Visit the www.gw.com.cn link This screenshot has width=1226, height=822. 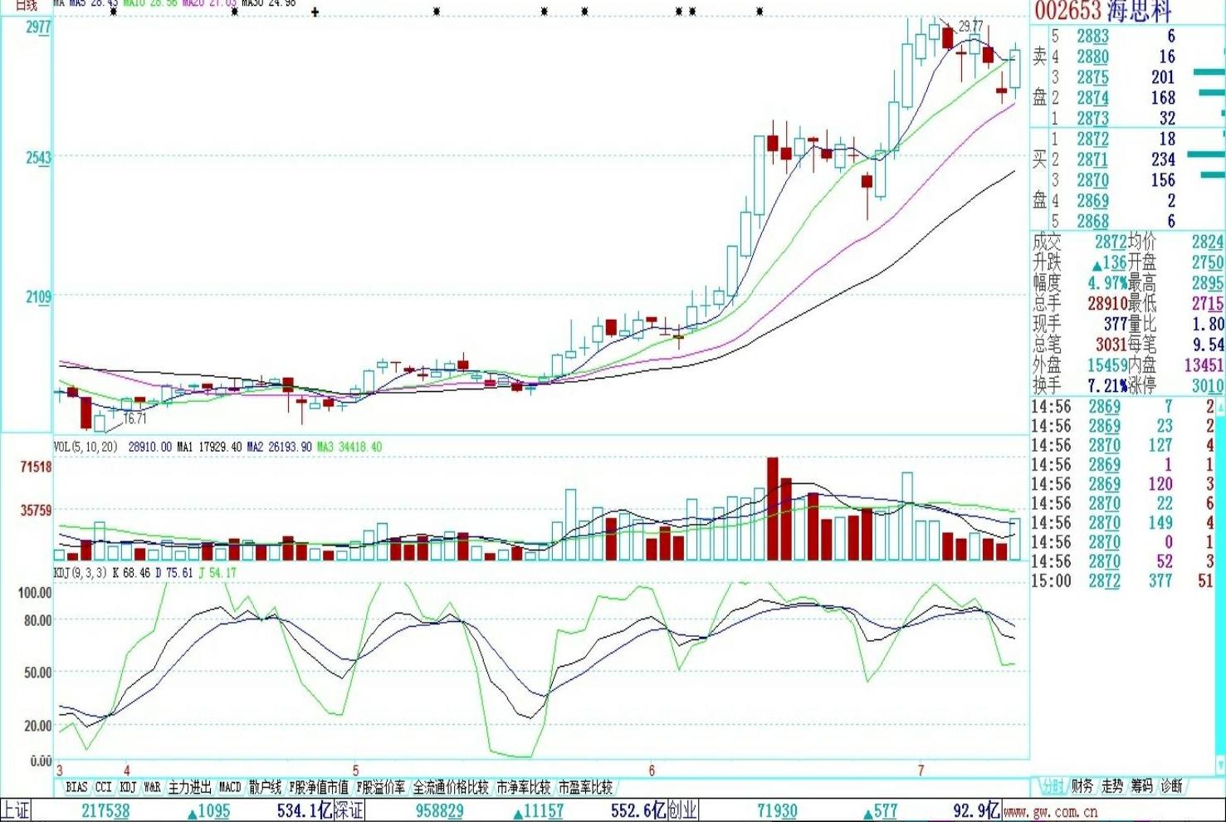point(1050,811)
